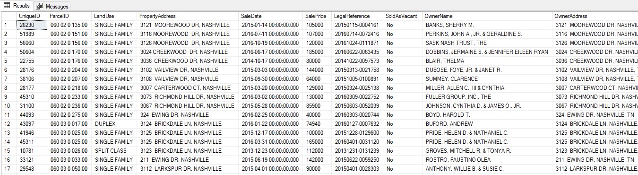The height and width of the screenshot is (175, 638).
Task: Select UniqueID cell 51989
Action: 32,34
